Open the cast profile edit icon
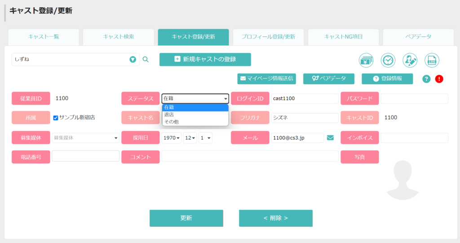Viewport: 460px width, 243px height. pyautogui.click(x=410, y=61)
